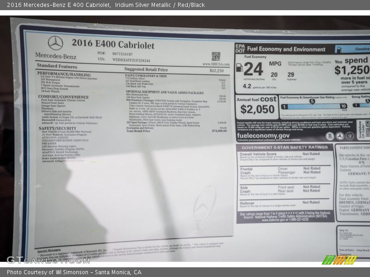Click the 'PAINT/UPHOLSTERY & TRIM' heading
Image resolution: width=370 pixels, height=277 pixels.
(x=146, y=76)
